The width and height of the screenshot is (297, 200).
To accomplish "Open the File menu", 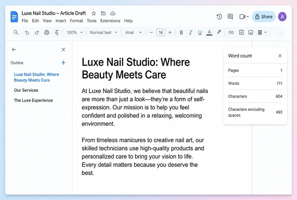I will (x=25, y=21).
